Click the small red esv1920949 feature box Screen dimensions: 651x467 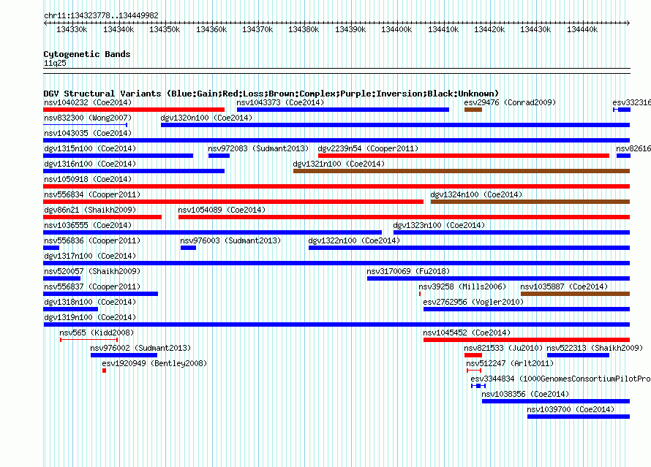tap(104, 371)
